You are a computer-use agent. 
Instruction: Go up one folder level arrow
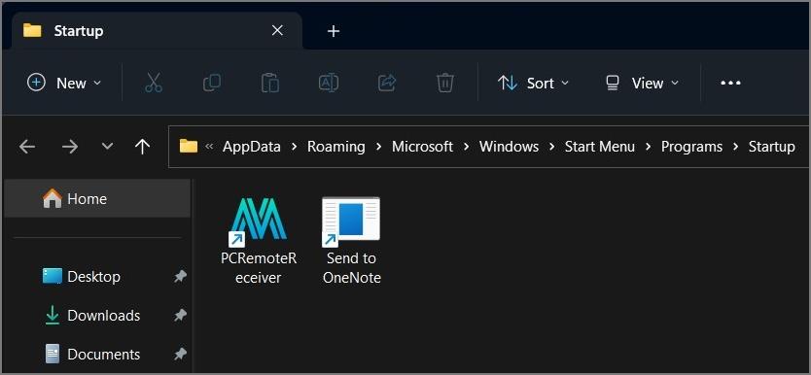tap(142, 147)
